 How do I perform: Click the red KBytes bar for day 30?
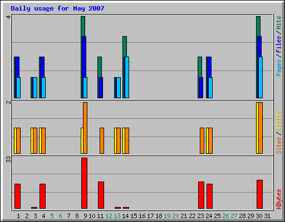[259, 194]
